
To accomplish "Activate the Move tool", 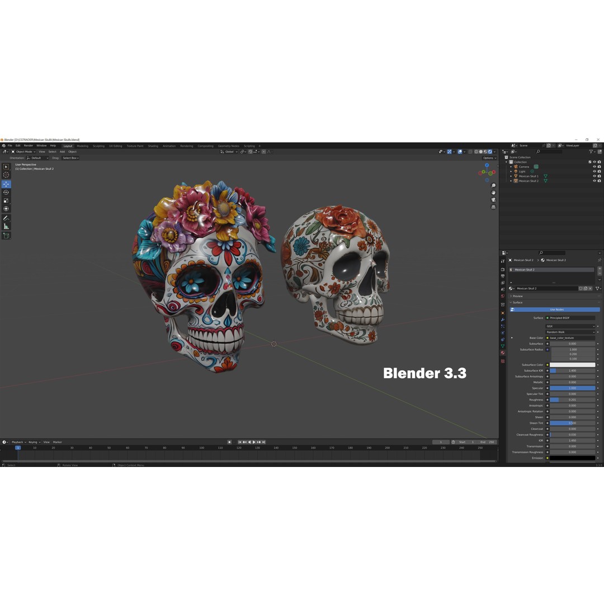I will 6,184.
